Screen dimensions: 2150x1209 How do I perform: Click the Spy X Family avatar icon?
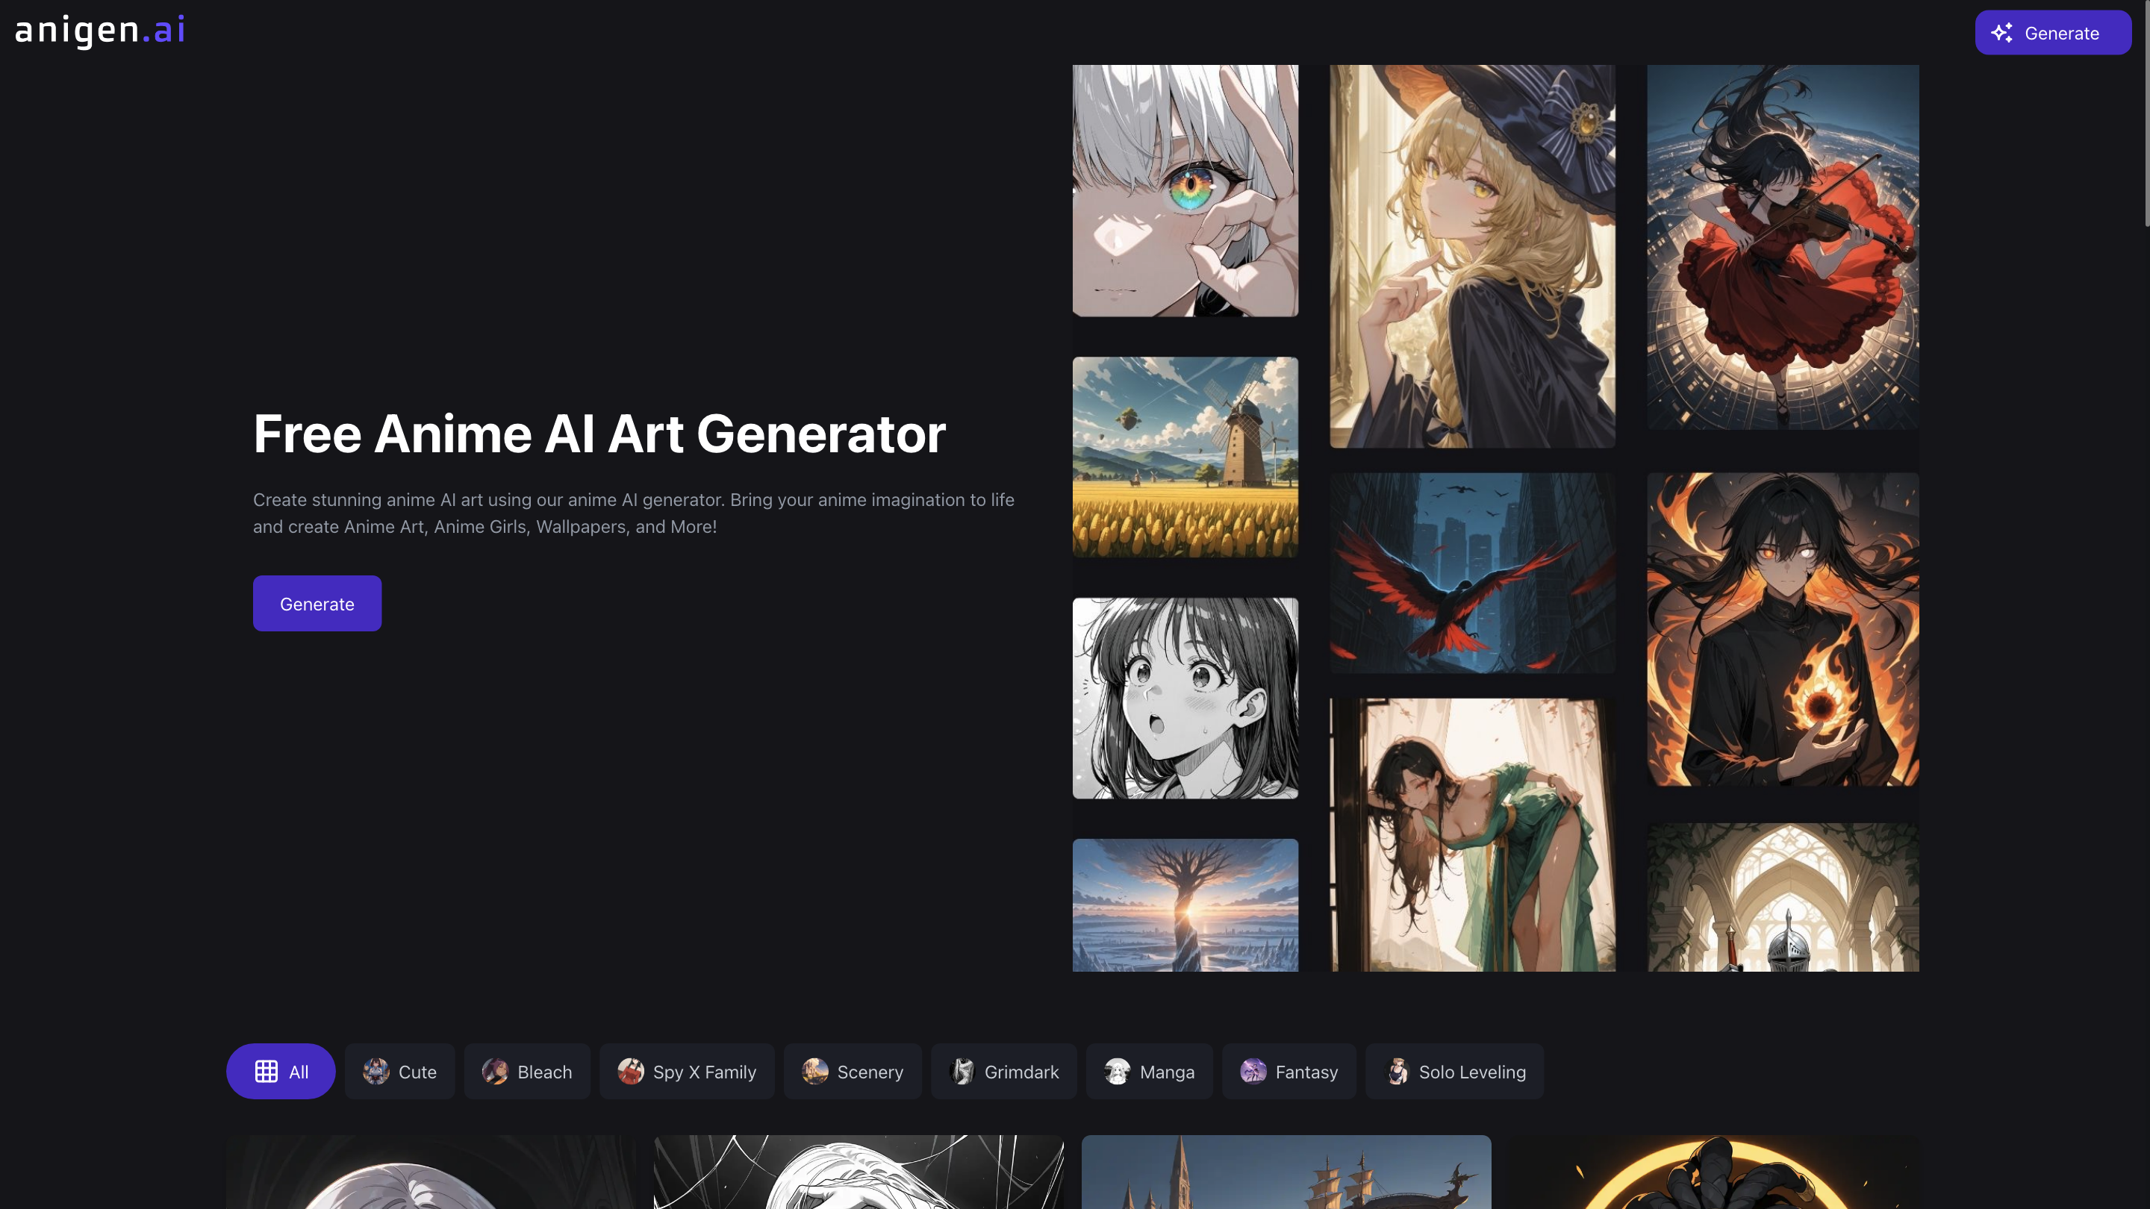pos(630,1072)
